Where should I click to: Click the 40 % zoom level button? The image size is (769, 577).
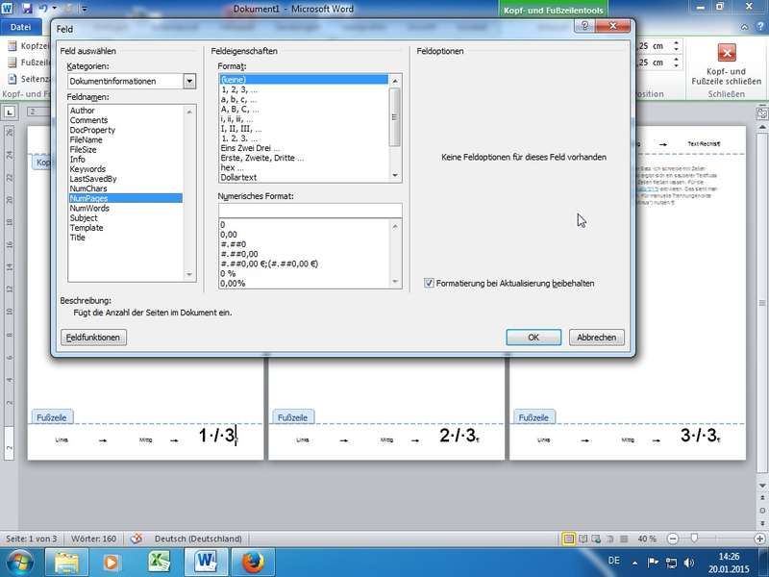click(x=647, y=539)
